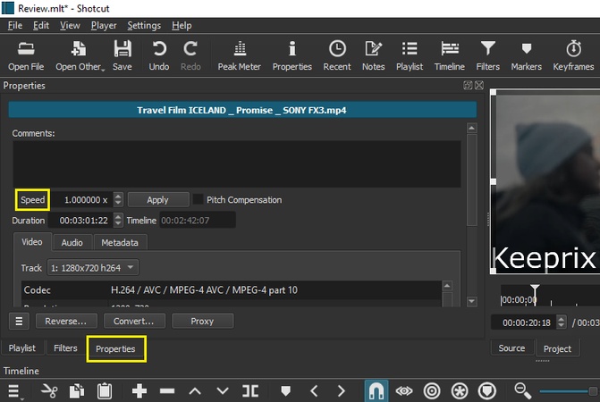Viewport: 600px width, 402px height.
Task: Overwrite clip with down chevron icon
Action: tap(223, 391)
